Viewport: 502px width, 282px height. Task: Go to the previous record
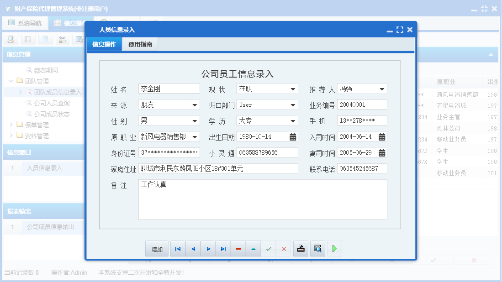coord(193,248)
